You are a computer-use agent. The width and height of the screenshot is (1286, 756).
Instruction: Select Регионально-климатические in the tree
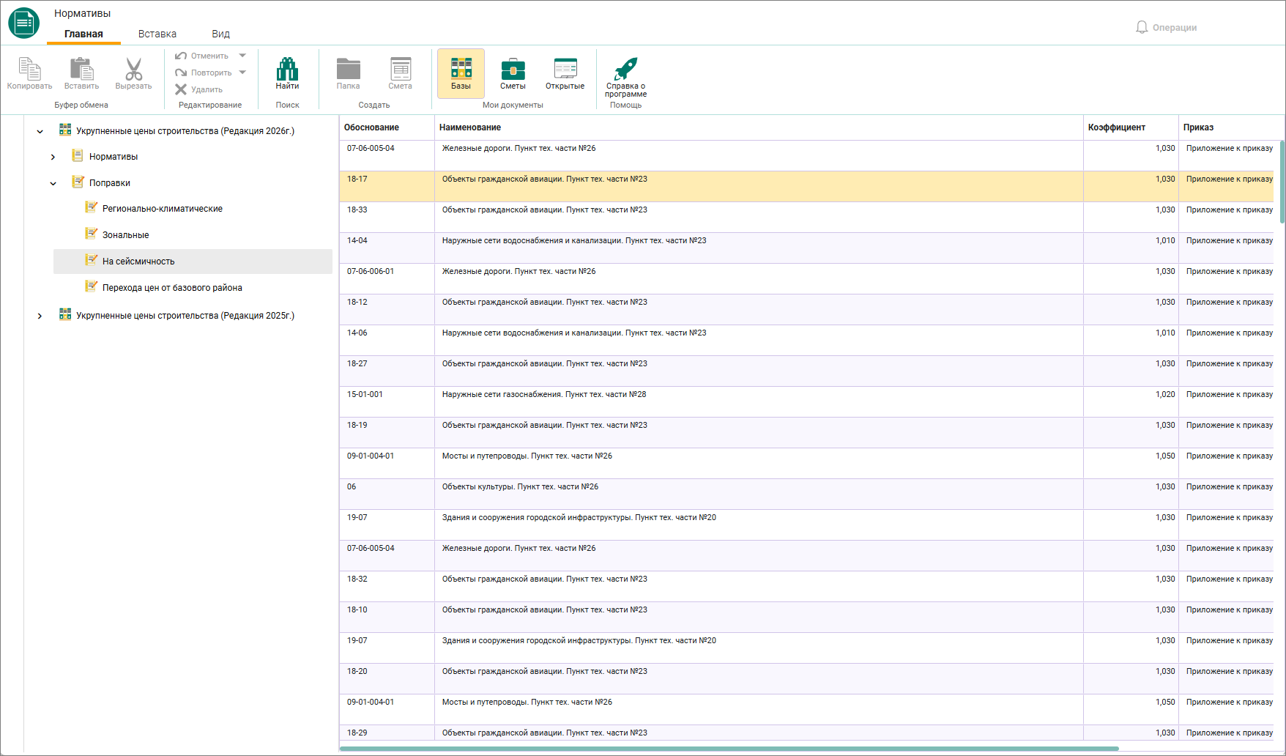click(x=163, y=209)
